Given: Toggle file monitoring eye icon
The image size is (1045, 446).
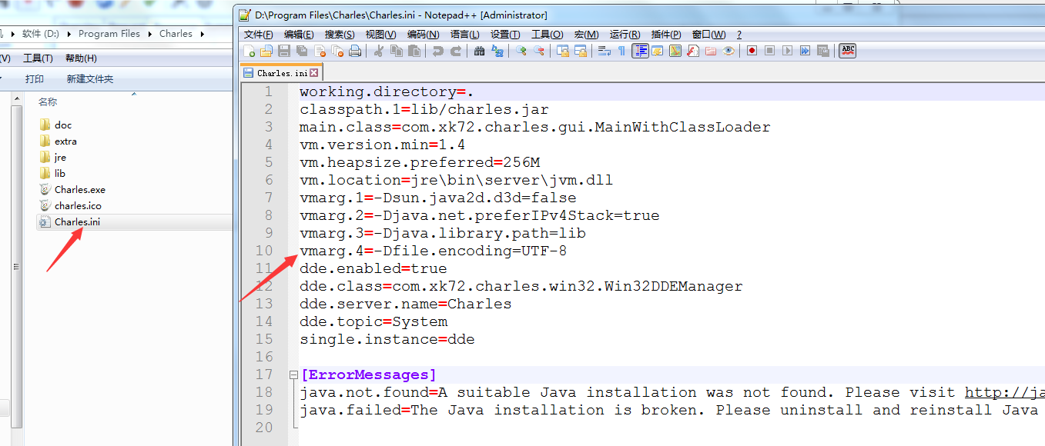Looking at the screenshot, I should [x=728, y=51].
